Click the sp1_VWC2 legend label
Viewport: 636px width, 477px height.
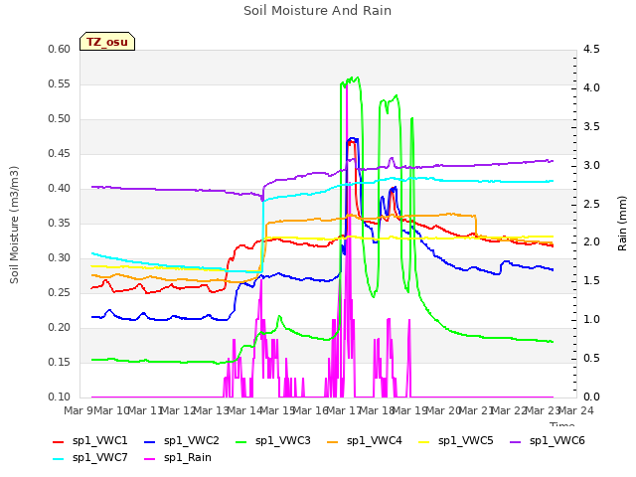(x=192, y=441)
